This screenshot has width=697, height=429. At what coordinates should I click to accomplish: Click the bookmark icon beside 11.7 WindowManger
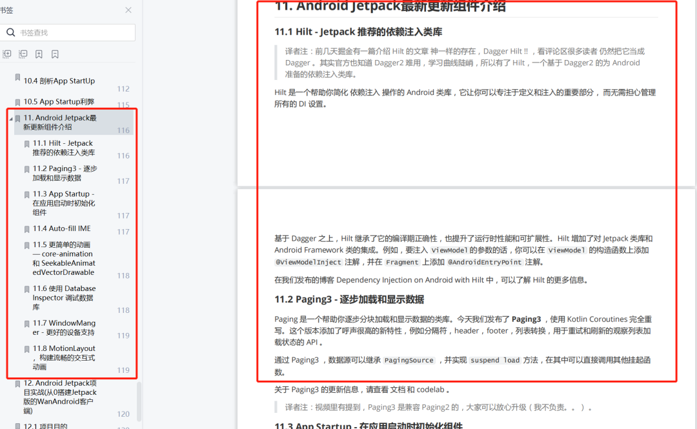point(26,324)
